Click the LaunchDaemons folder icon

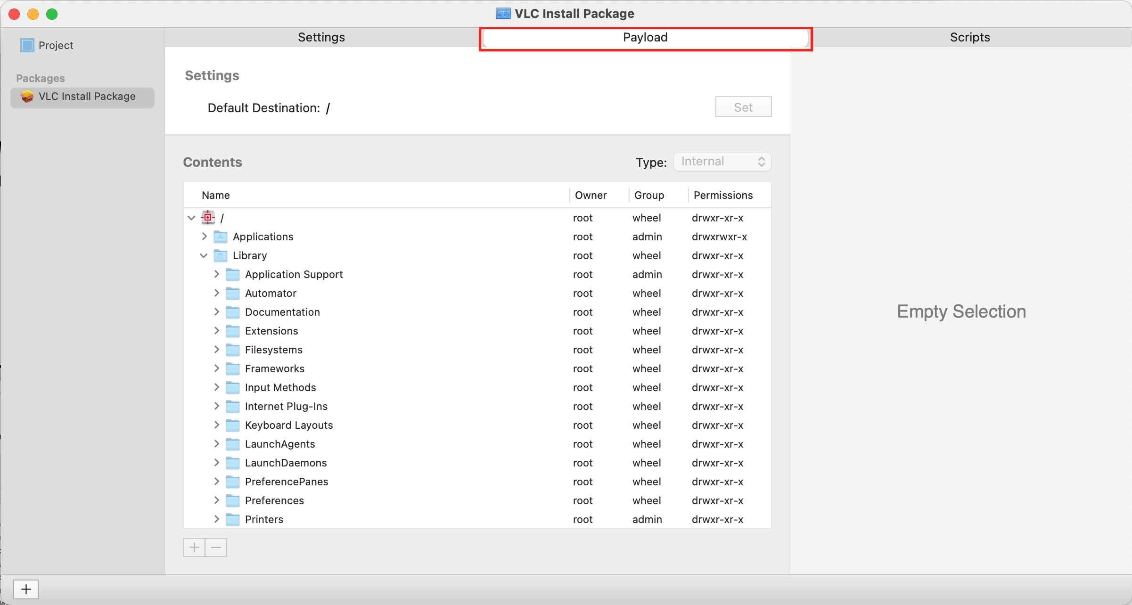click(x=233, y=463)
